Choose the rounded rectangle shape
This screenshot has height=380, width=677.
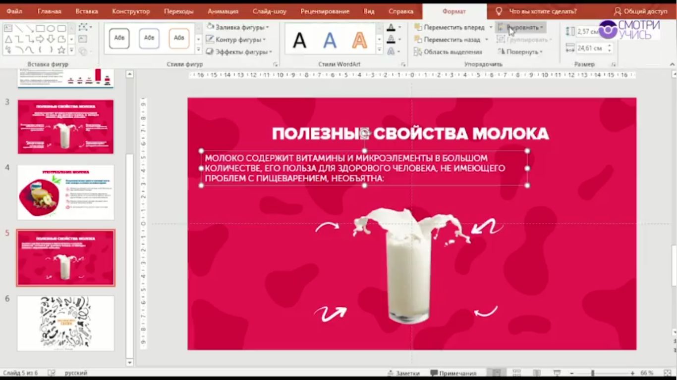61,28
